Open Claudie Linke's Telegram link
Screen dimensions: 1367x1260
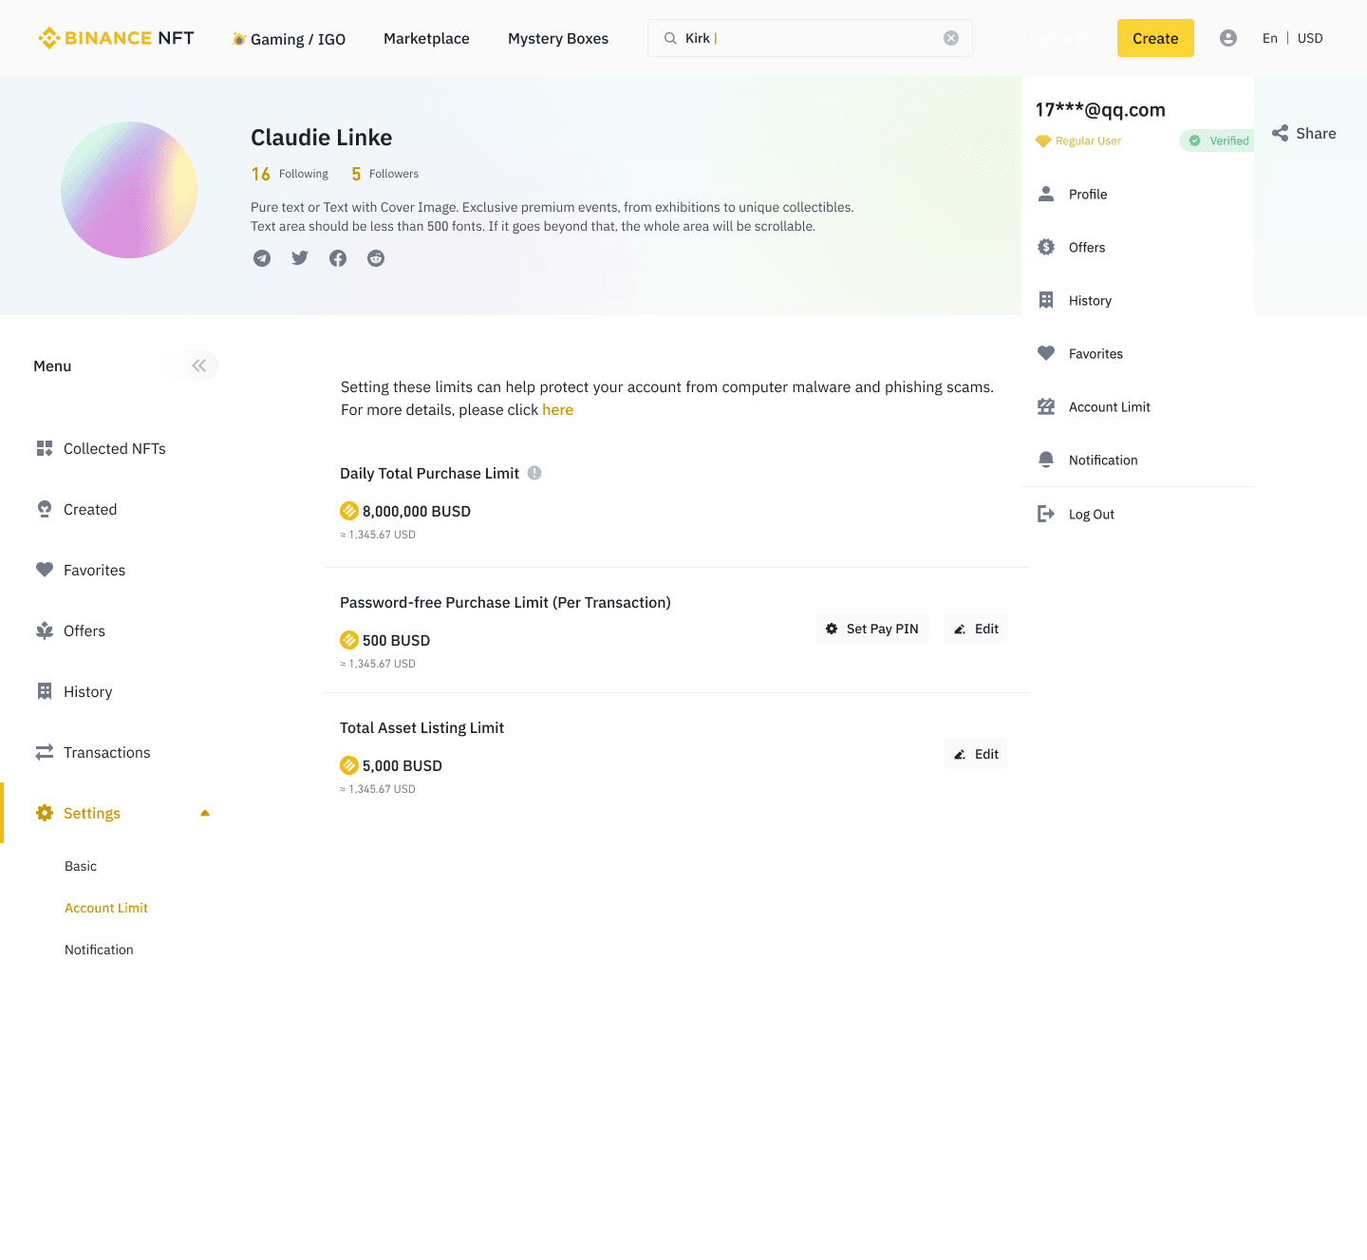tap(262, 258)
